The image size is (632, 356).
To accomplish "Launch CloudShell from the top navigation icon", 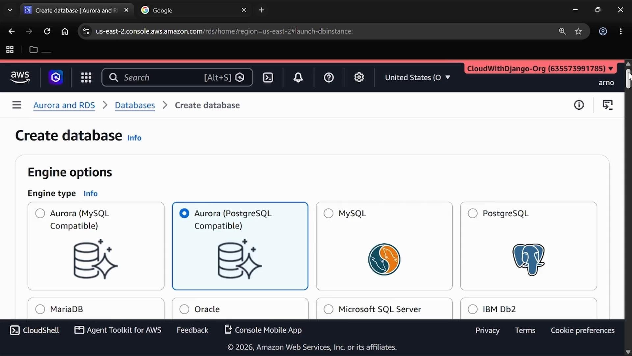I will [268, 77].
